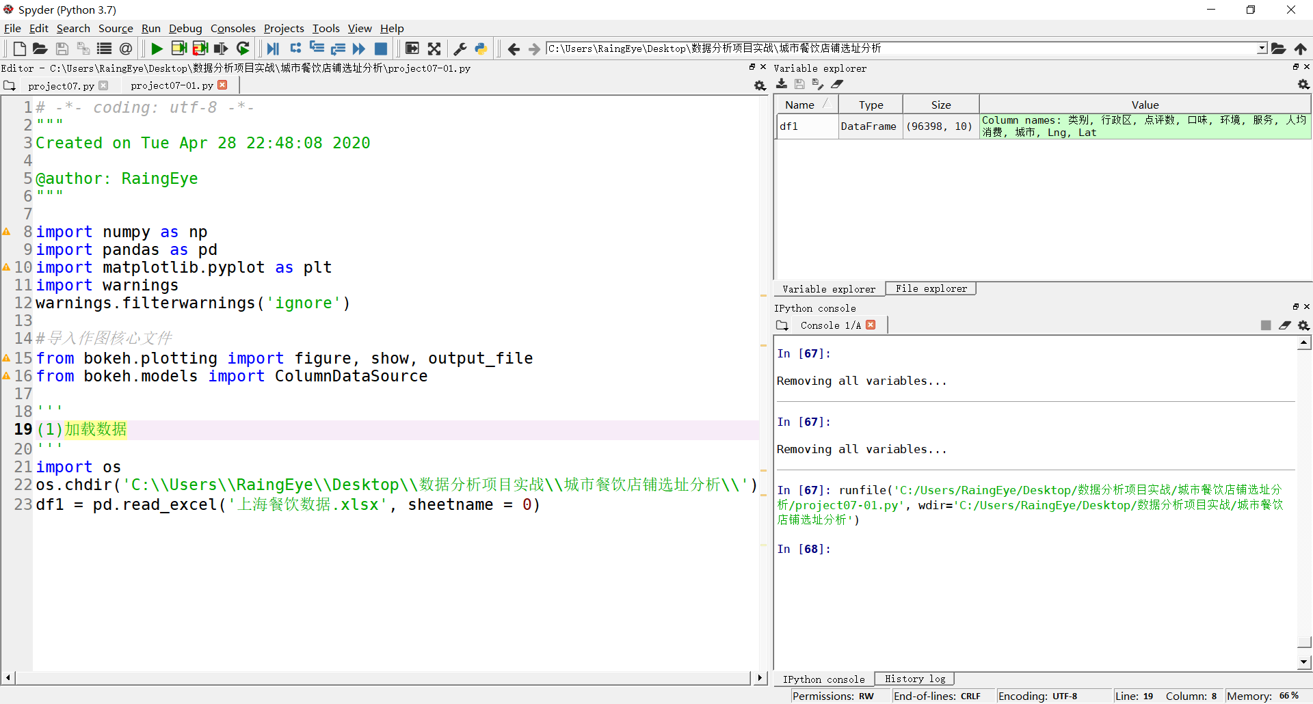Open the console tab browse menu
Image resolution: width=1313 pixels, height=704 pixels.
click(x=782, y=325)
